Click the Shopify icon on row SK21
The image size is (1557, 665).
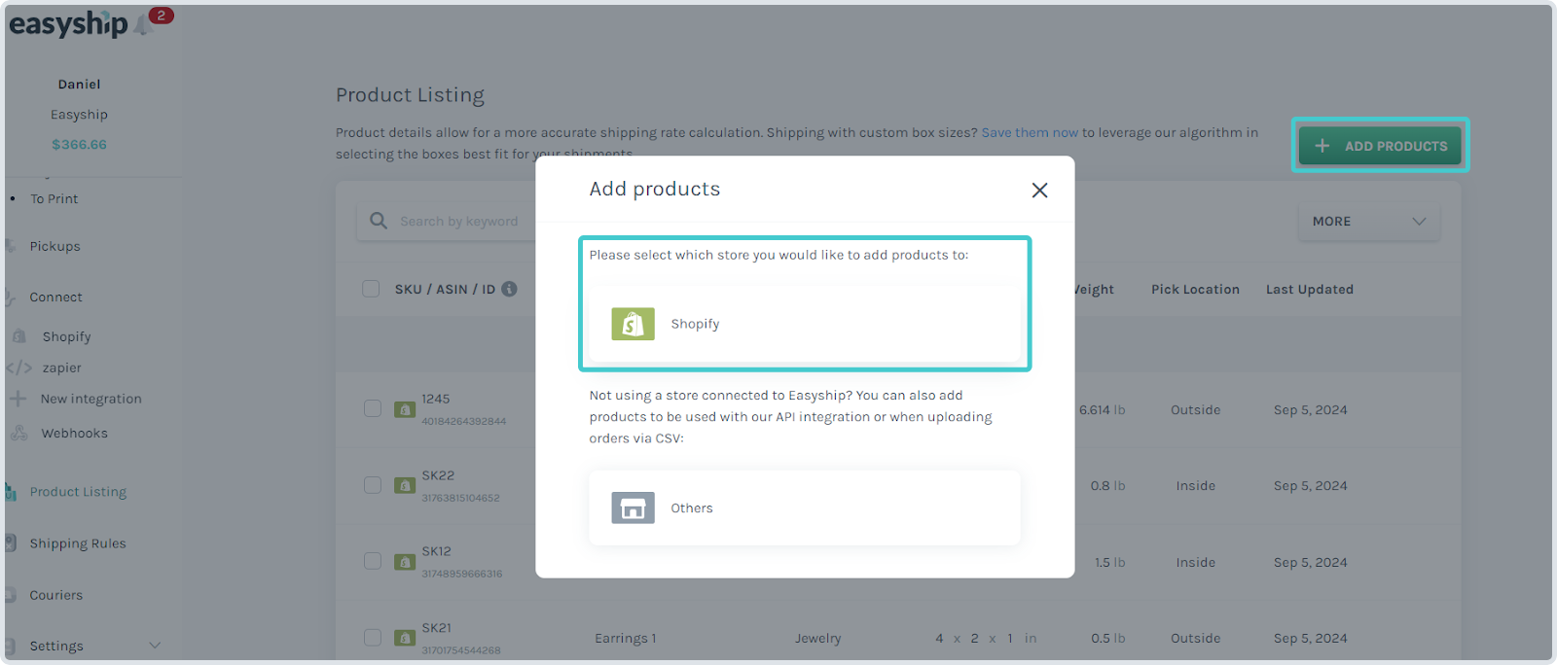point(405,638)
